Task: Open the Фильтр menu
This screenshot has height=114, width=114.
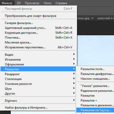Action: (7, 3)
